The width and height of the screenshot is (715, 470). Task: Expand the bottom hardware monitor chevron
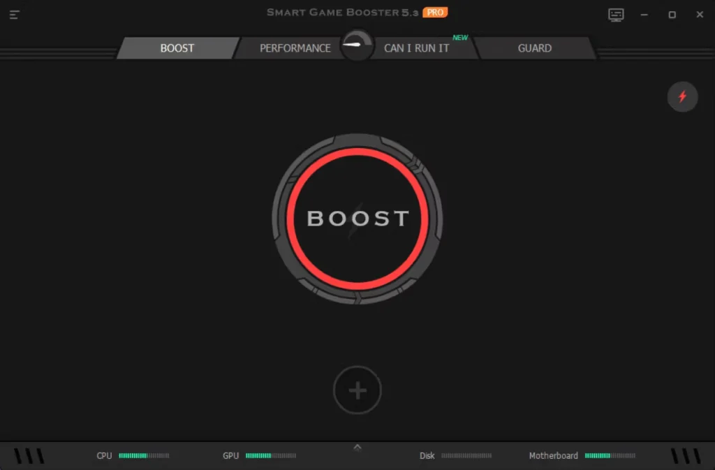tap(357, 447)
